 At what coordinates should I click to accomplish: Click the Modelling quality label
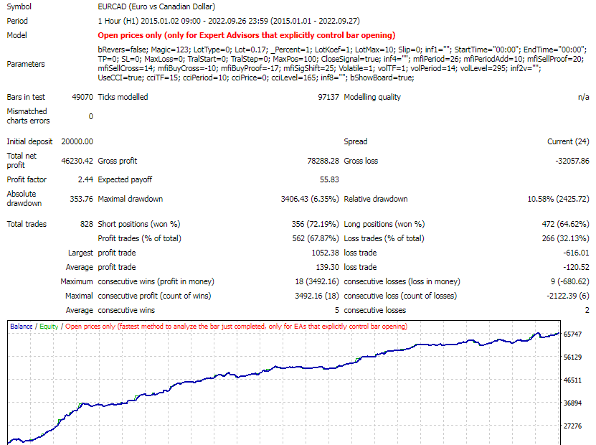[372, 97]
